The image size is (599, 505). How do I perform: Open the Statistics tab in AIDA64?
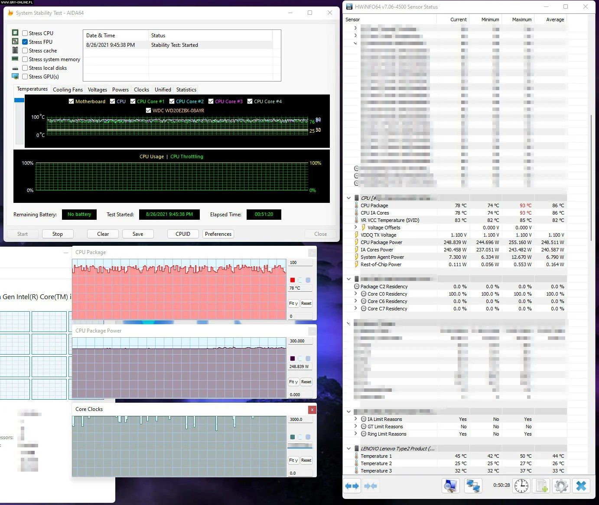186,90
